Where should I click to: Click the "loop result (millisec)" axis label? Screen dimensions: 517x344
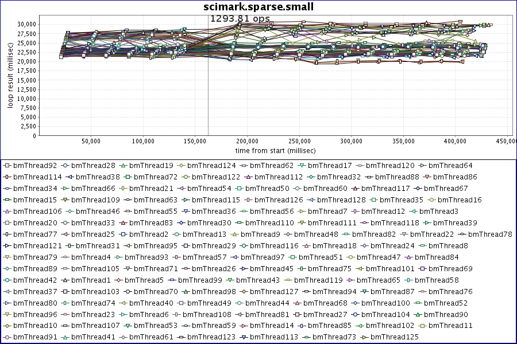tap(10, 79)
